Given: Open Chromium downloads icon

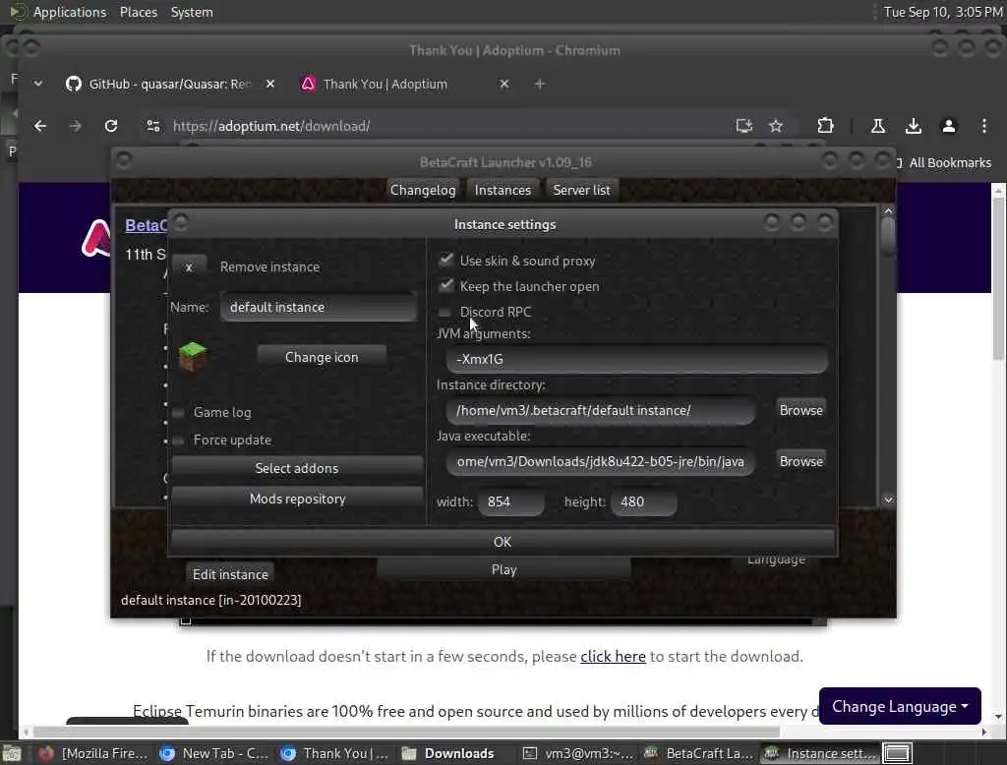Looking at the screenshot, I should click(914, 126).
